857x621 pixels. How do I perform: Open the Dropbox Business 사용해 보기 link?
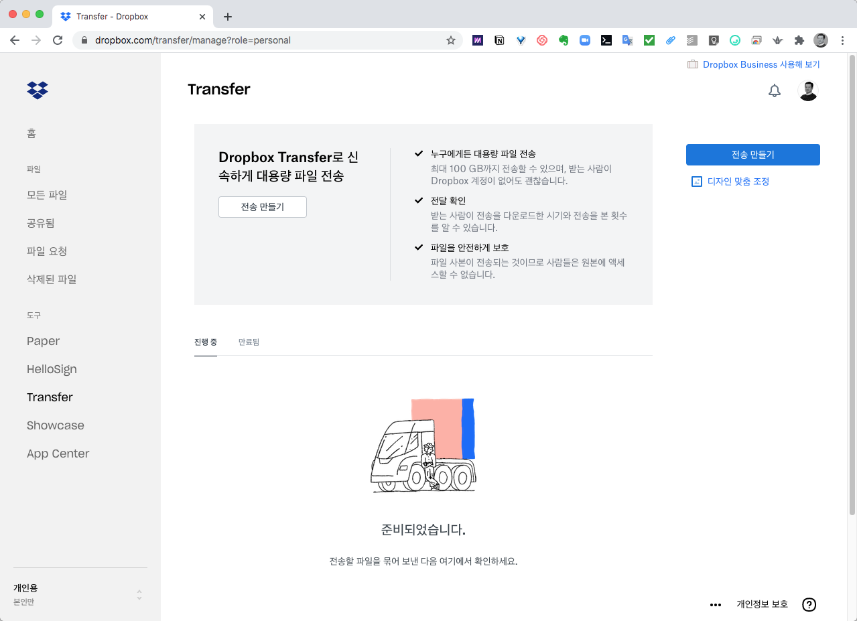pyautogui.click(x=761, y=65)
